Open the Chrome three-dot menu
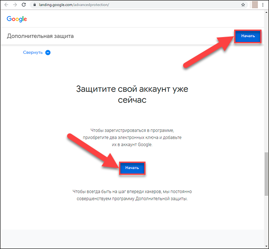This screenshot has height=249, width=269. [x=263, y=5]
